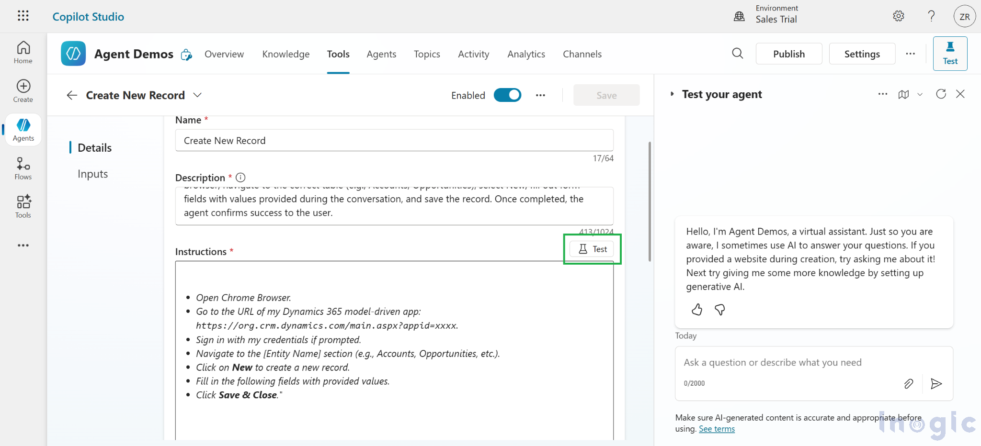
Task: Refresh the test conversation
Action: pyautogui.click(x=941, y=94)
